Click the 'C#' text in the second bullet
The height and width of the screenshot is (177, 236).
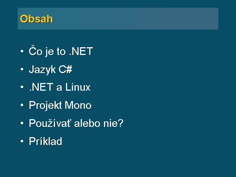click(x=65, y=69)
